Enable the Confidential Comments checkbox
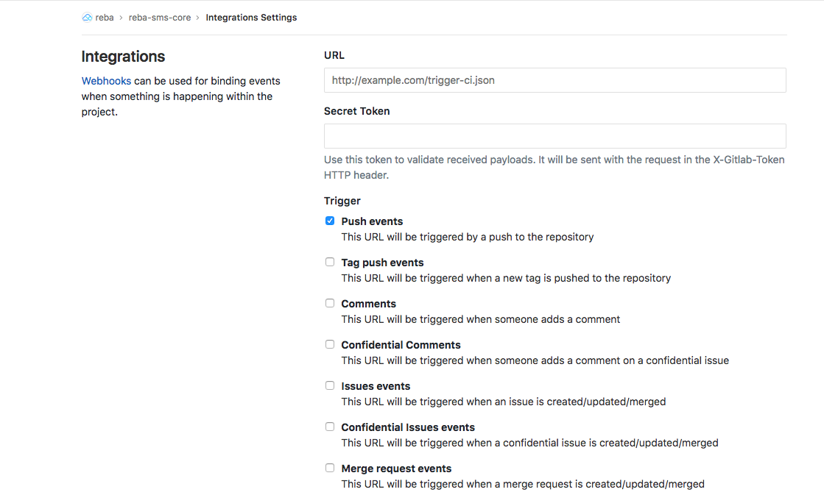Image resolution: width=824 pixels, height=495 pixels. [330, 344]
